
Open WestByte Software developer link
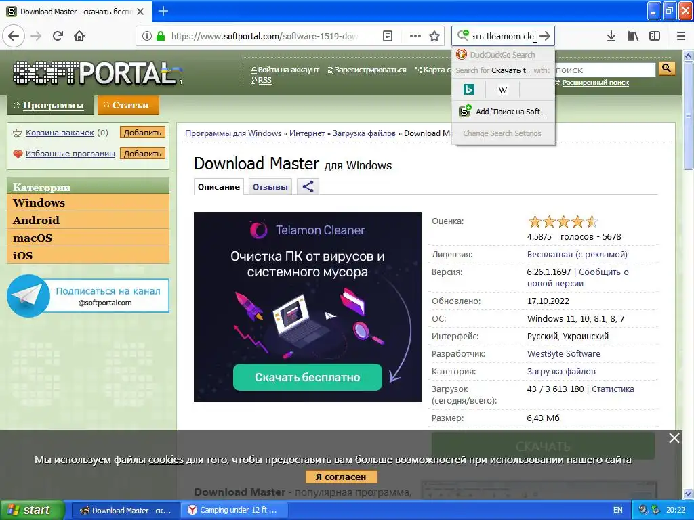click(563, 353)
